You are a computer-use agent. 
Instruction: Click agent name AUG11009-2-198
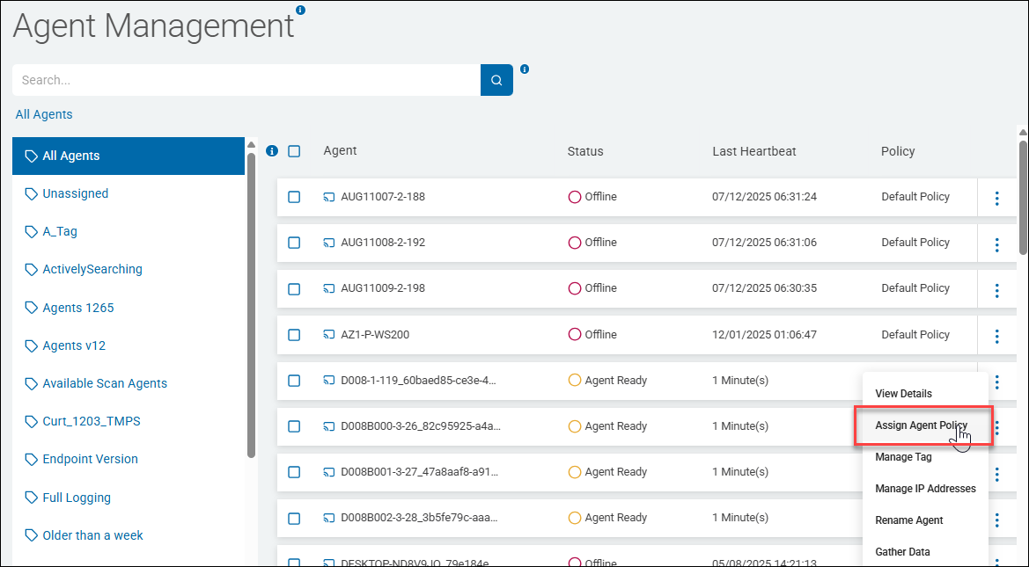(x=383, y=288)
